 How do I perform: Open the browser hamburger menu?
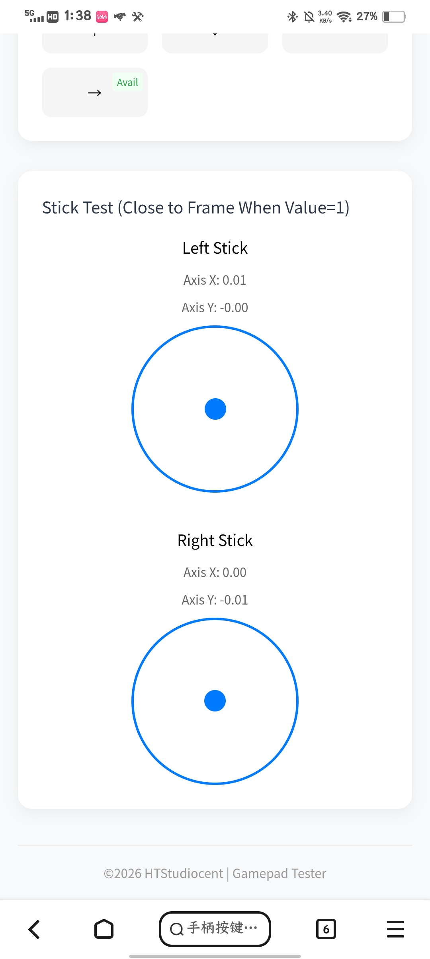(395, 929)
